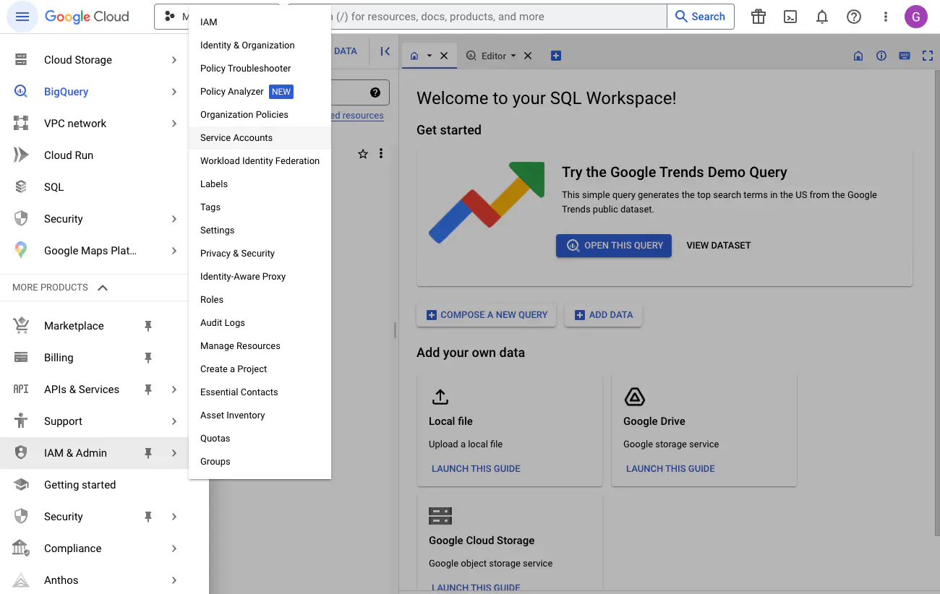Click the gift free trial icon
The width and height of the screenshot is (940, 594).
point(758,17)
